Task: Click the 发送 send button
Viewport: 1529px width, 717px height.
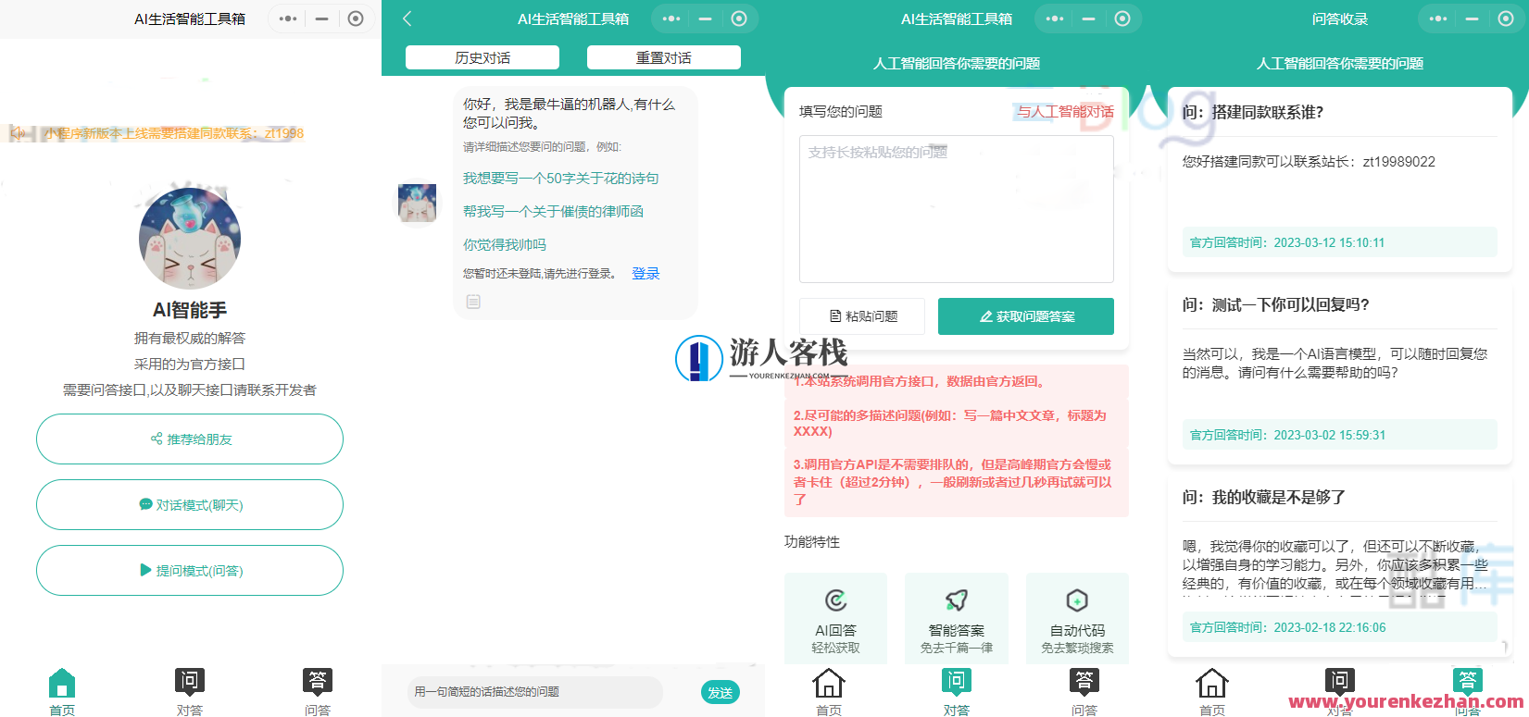Action: click(721, 692)
